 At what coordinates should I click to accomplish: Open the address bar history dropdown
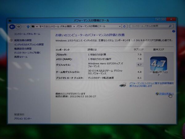120,26
